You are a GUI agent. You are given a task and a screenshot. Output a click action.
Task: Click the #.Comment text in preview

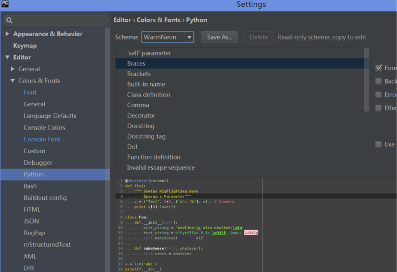coord(224,202)
